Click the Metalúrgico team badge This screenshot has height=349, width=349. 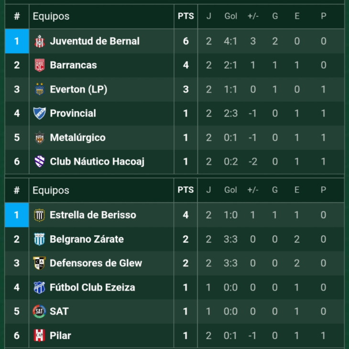click(x=39, y=138)
